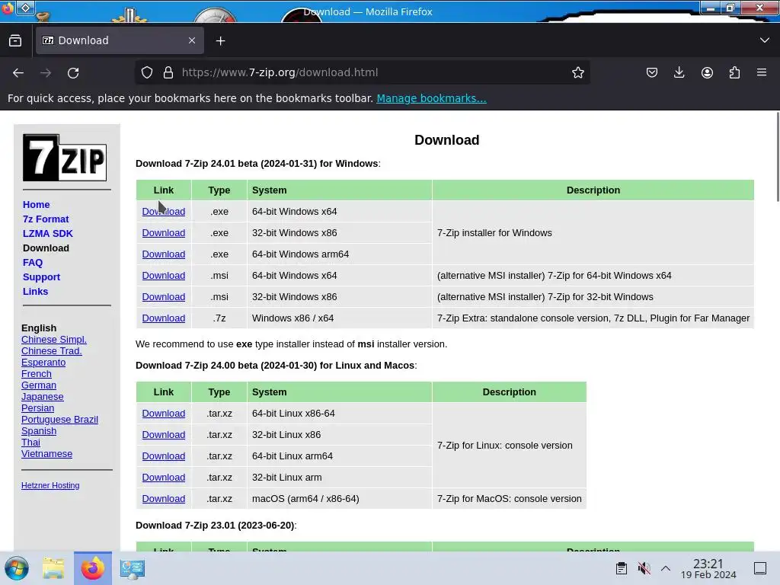Viewport: 780px width, 585px height.
Task: Switch language to Persian
Action: [x=38, y=408]
